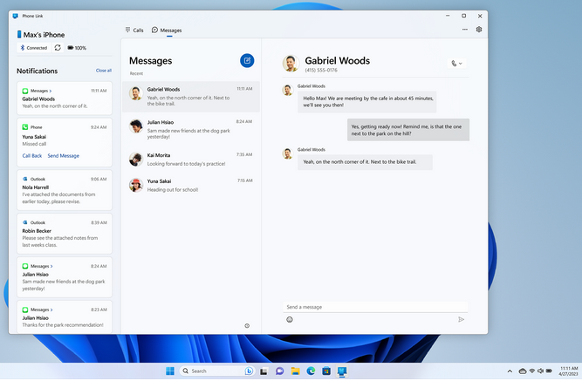Refresh the phone connection sync icon

pyautogui.click(x=58, y=47)
